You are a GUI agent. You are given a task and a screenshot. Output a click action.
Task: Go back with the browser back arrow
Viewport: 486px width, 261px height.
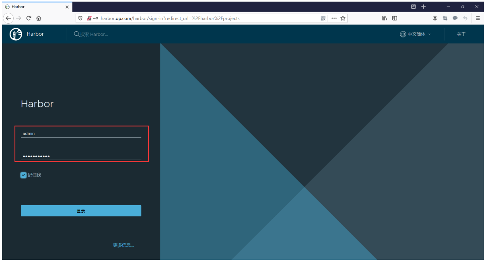point(8,18)
